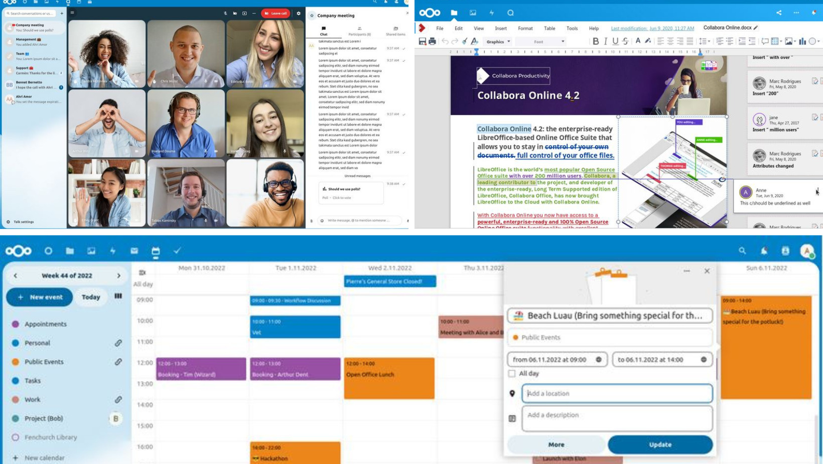Copy share link for Personal calendar

pyautogui.click(x=118, y=343)
